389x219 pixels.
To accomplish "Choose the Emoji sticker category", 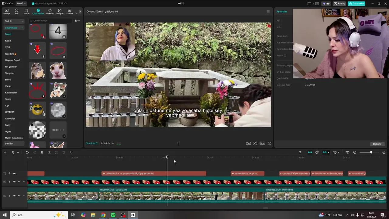I will pos(8,80).
